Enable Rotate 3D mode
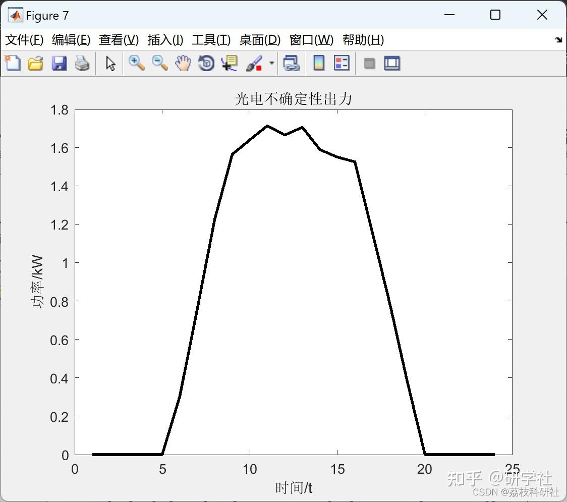Screen dimensions: 567x502 click(x=206, y=63)
